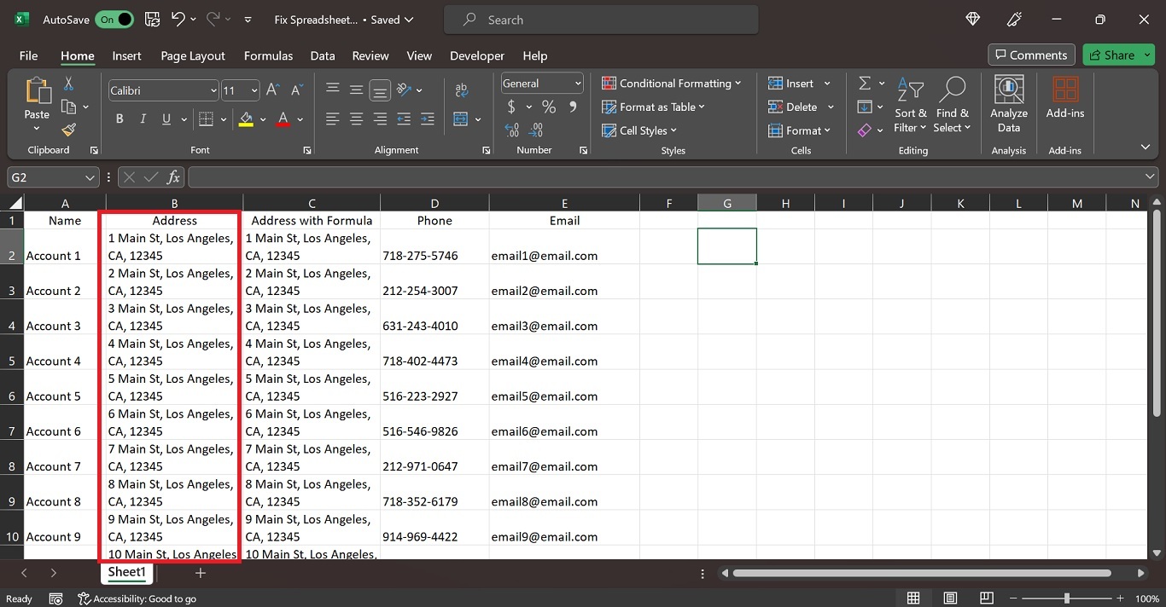Click the Analyze Data icon

click(x=1009, y=104)
